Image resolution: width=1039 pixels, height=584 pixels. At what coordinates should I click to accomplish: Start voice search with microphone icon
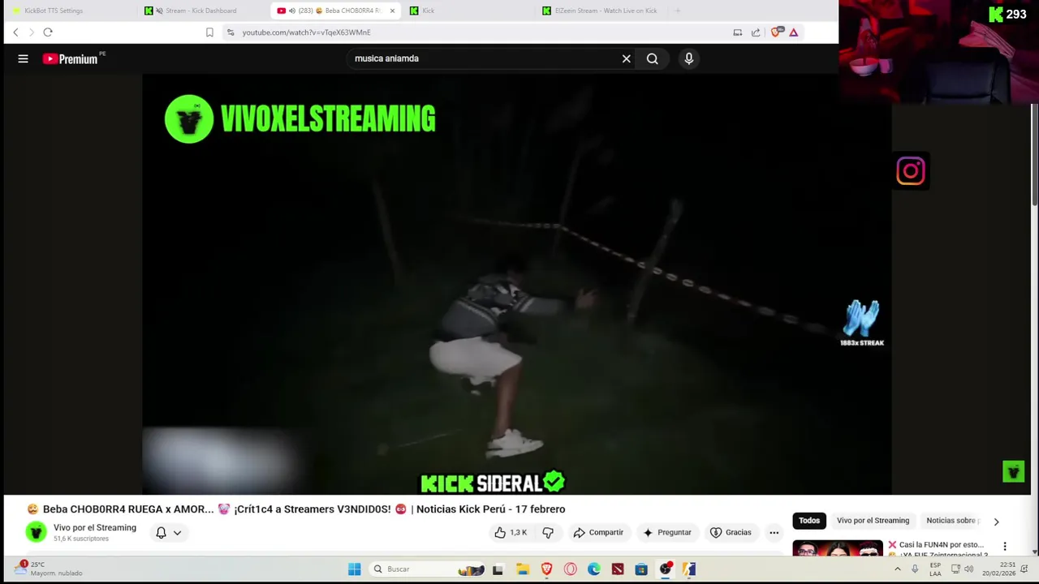[688, 58]
